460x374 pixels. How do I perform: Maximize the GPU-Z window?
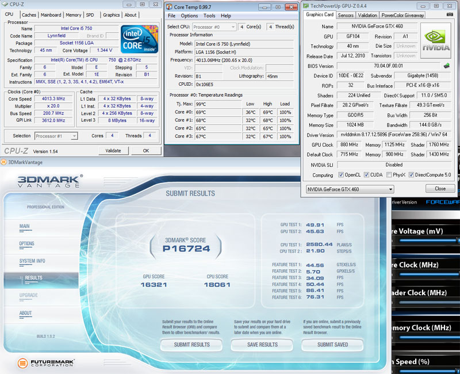pos(436,6)
